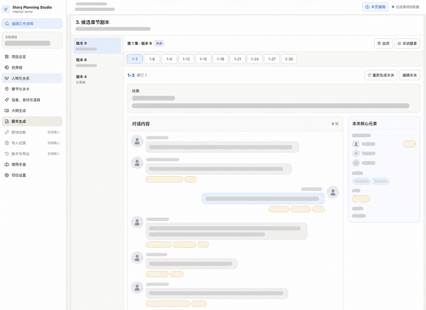Click the 本页指南 button
The height and width of the screenshot is (310, 426).
click(375, 7)
